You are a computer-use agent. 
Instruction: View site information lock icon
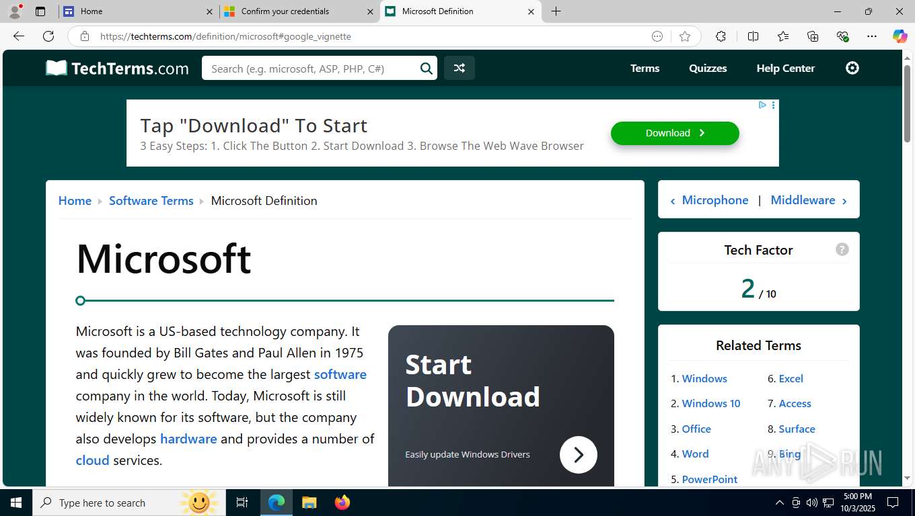(84, 36)
